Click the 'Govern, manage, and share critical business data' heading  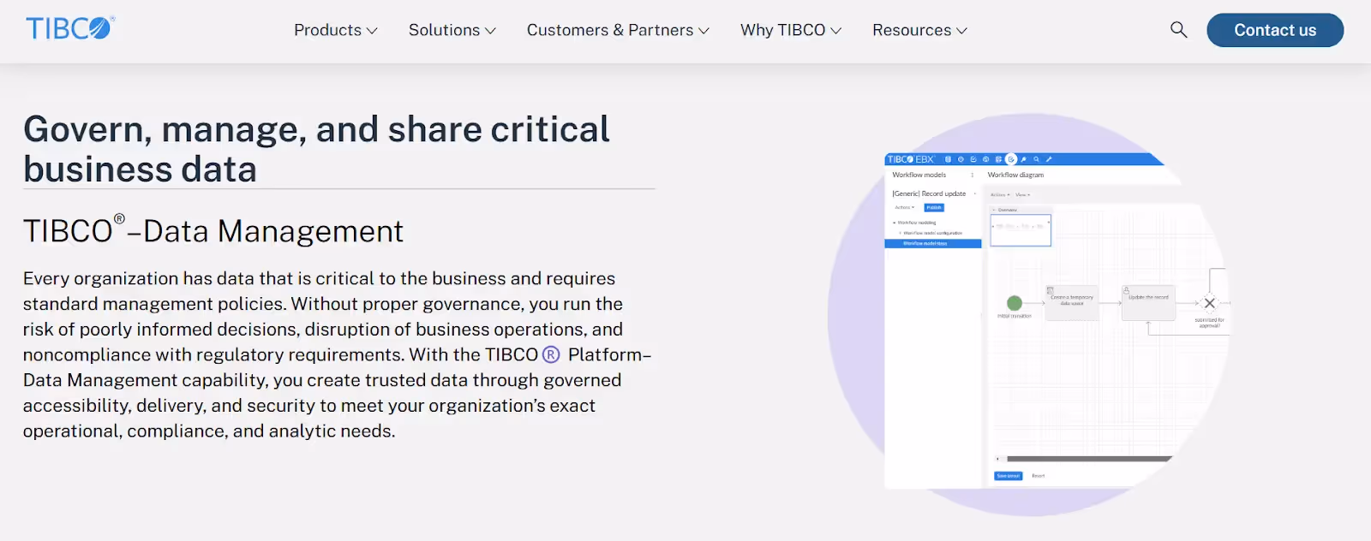316,149
